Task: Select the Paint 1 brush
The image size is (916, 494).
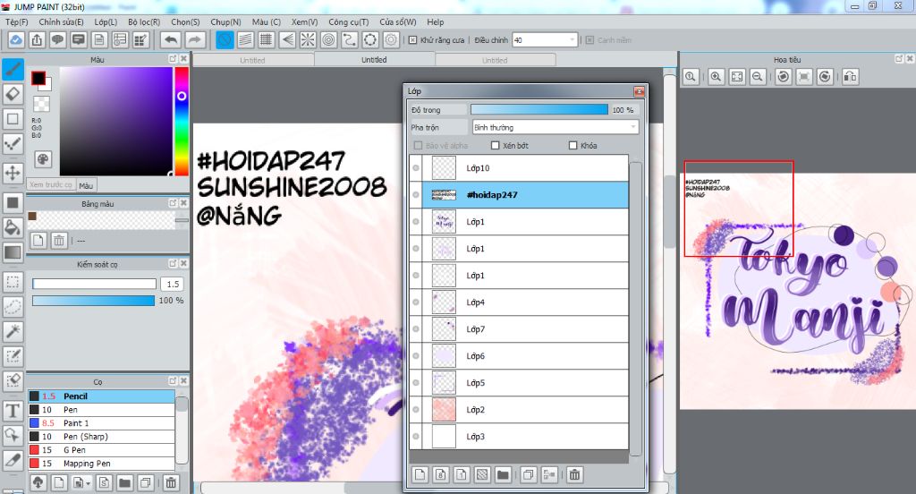Action: pyautogui.click(x=101, y=423)
